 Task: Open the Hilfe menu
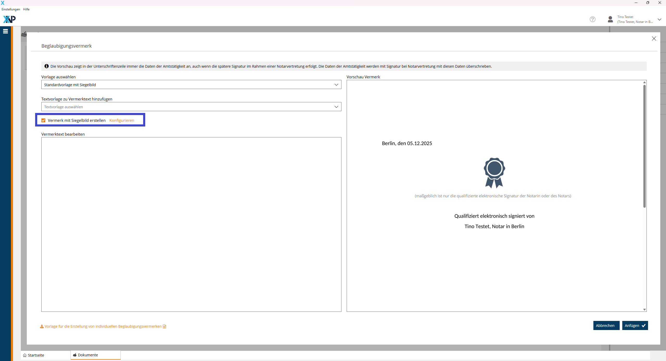coord(26,9)
